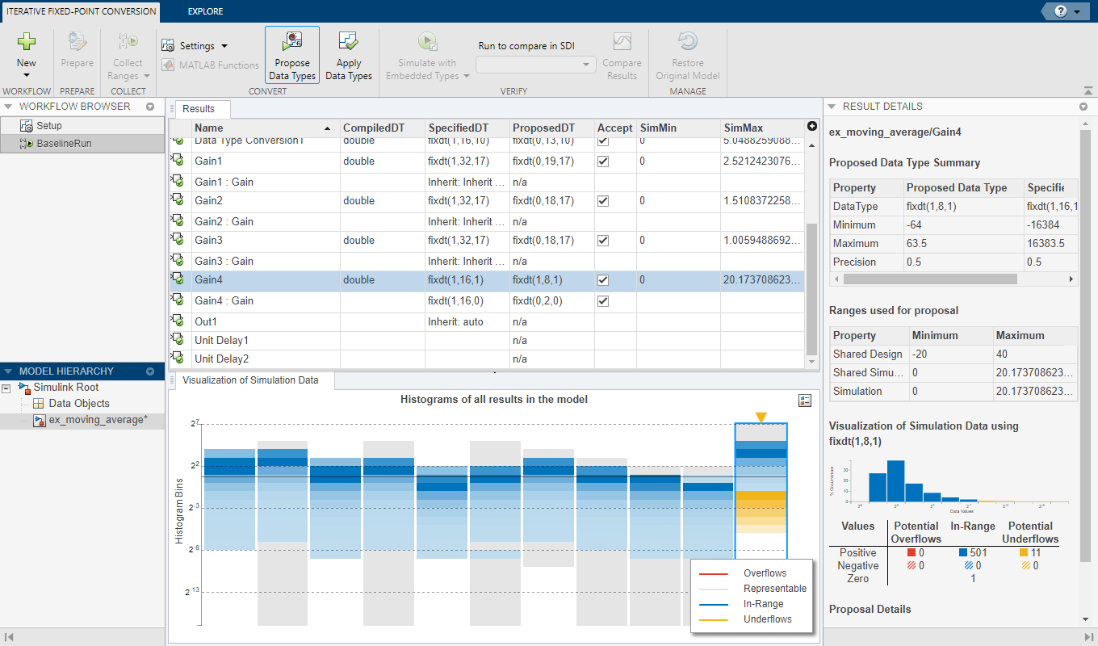Click the New workflow plus icon
Image resolution: width=1098 pixels, height=646 pixels.
click(27, 42)
